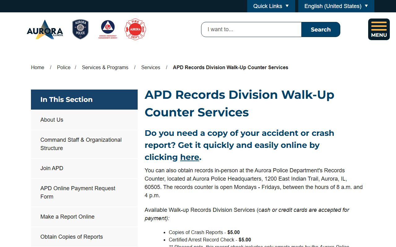Click the 'APD Records Division Walk-Up Counter Services' breadcrumb text
The image size is (396, 247).
(x=230, y=67)
